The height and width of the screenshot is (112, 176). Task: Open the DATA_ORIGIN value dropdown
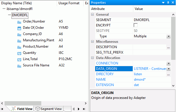pyautogui.click(x=169, y=69)
